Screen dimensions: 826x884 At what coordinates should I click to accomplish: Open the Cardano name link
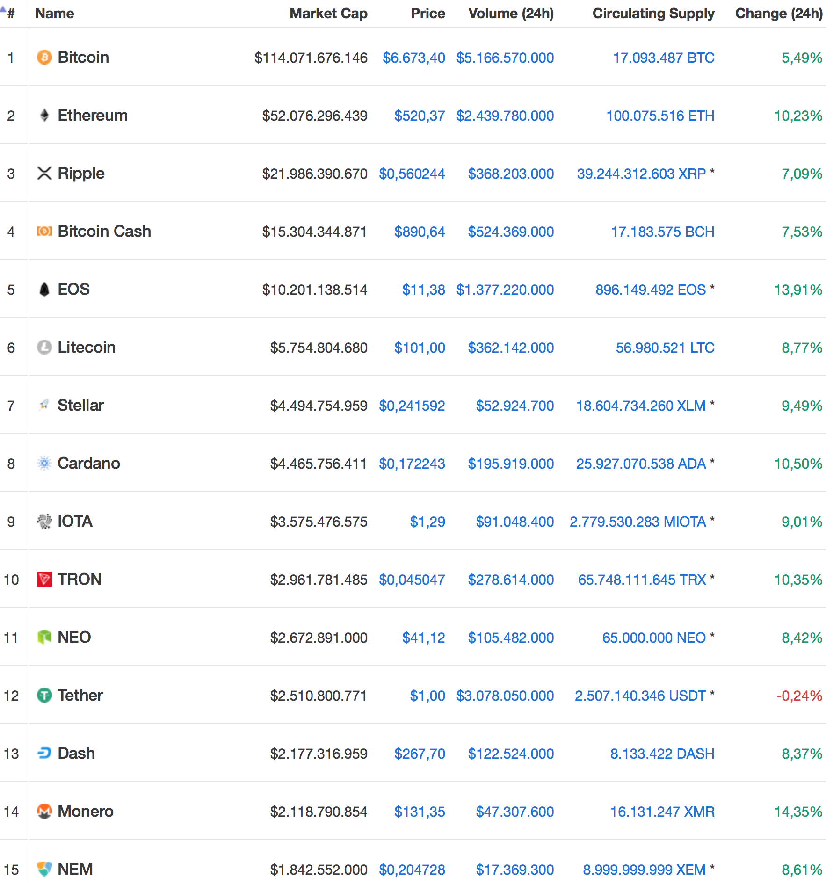(x=89, y=463)
